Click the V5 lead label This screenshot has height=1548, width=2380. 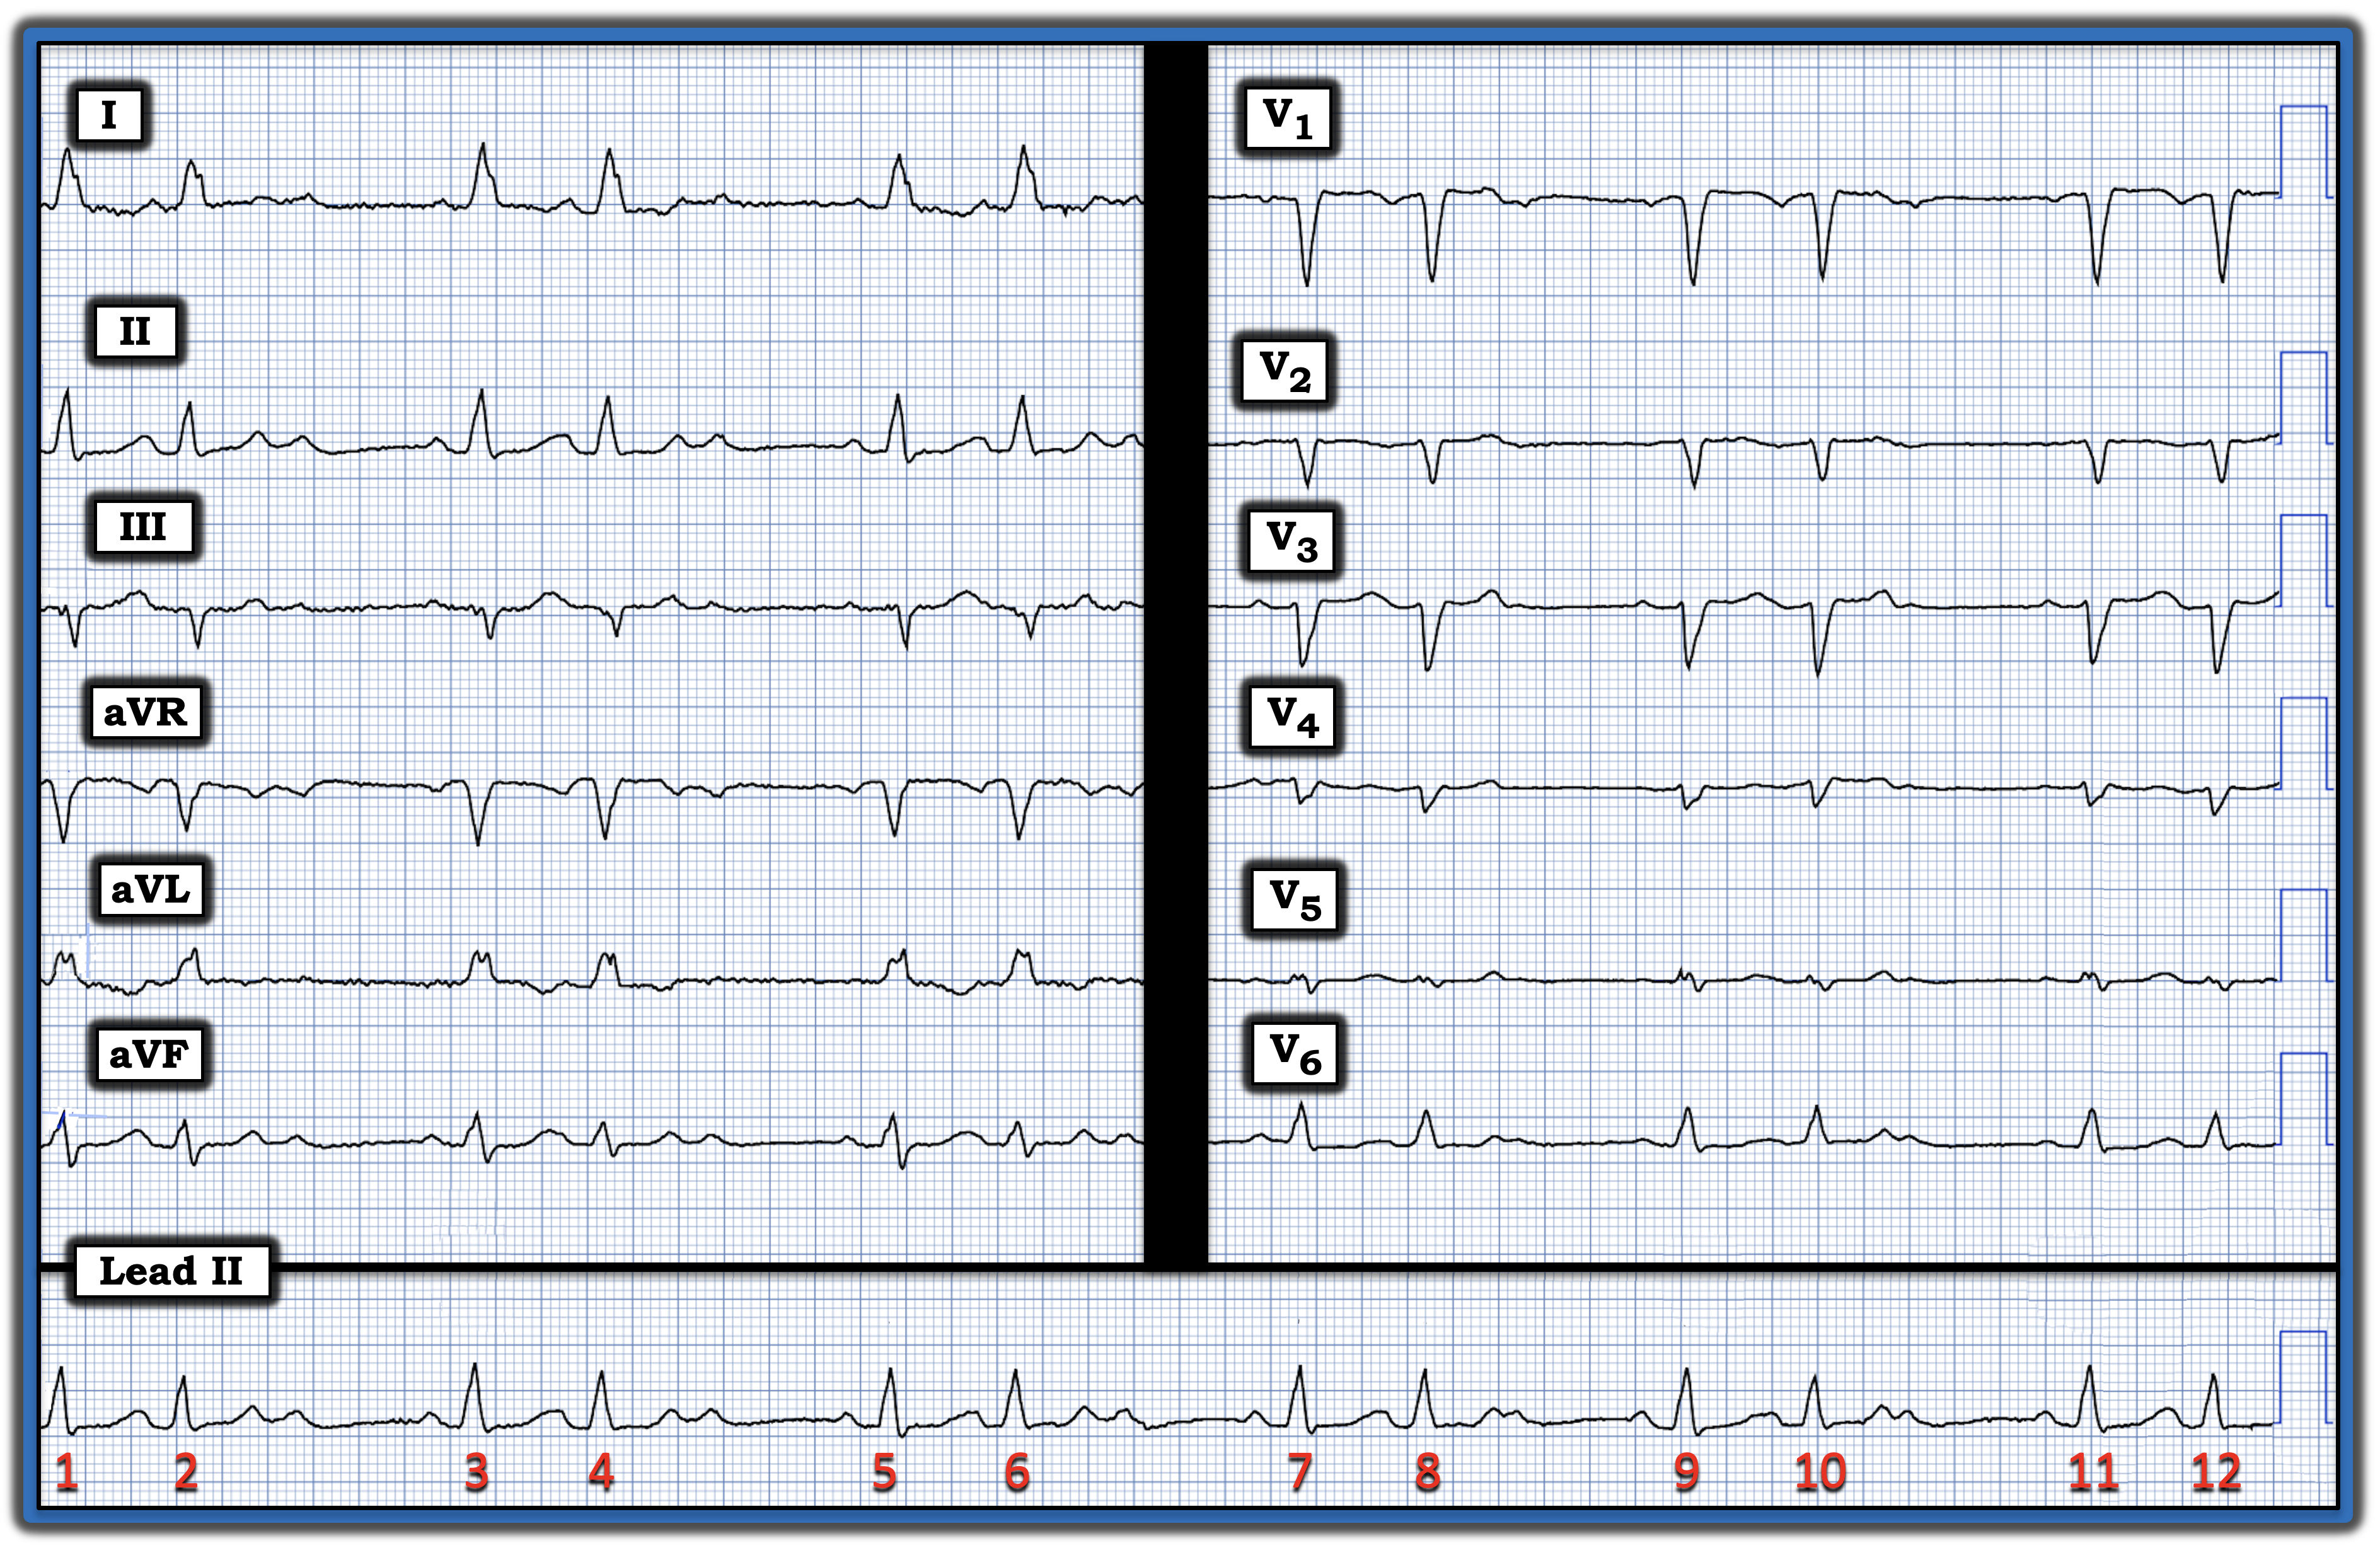point(1294,899)
